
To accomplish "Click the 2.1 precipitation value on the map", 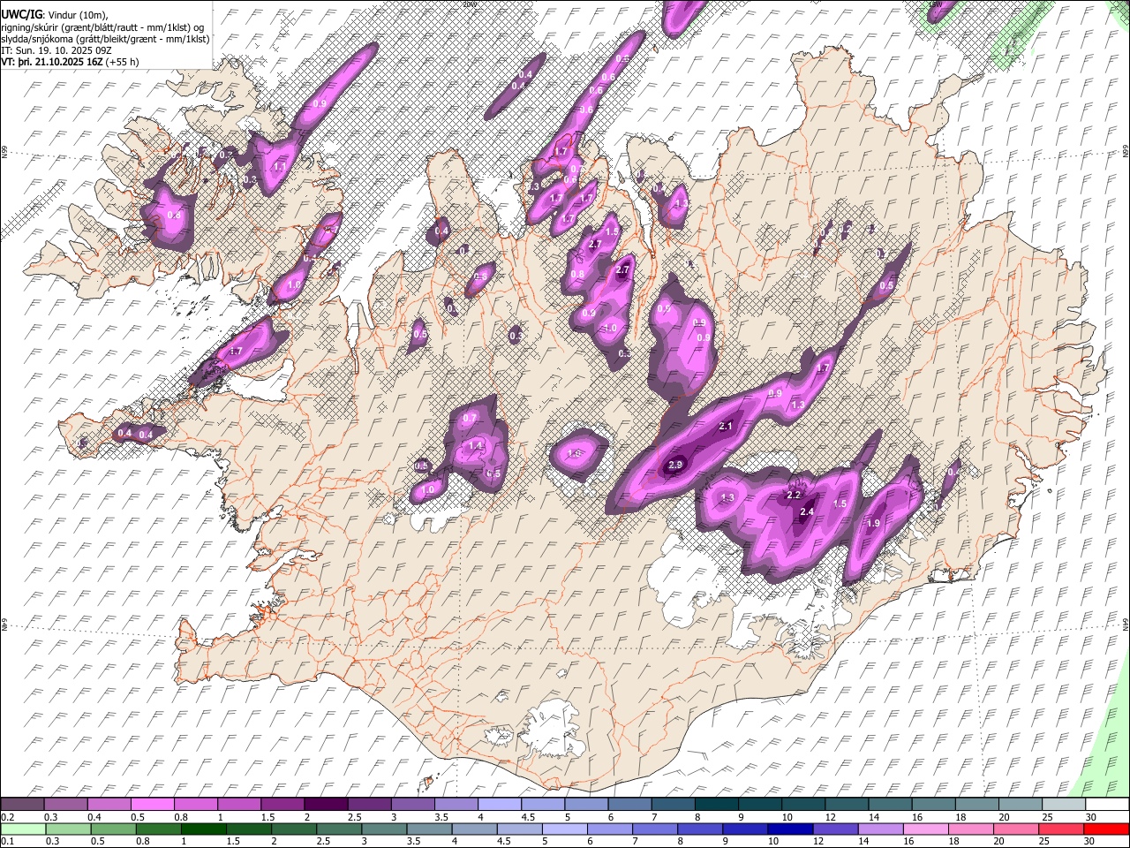I will tap(727, 426).
